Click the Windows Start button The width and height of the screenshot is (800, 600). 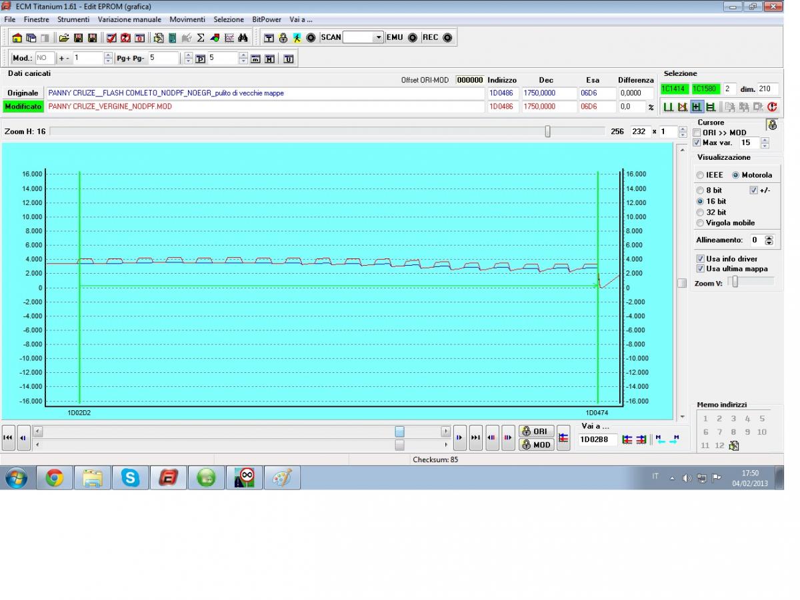pyautogui.click(x=17, y=477)
